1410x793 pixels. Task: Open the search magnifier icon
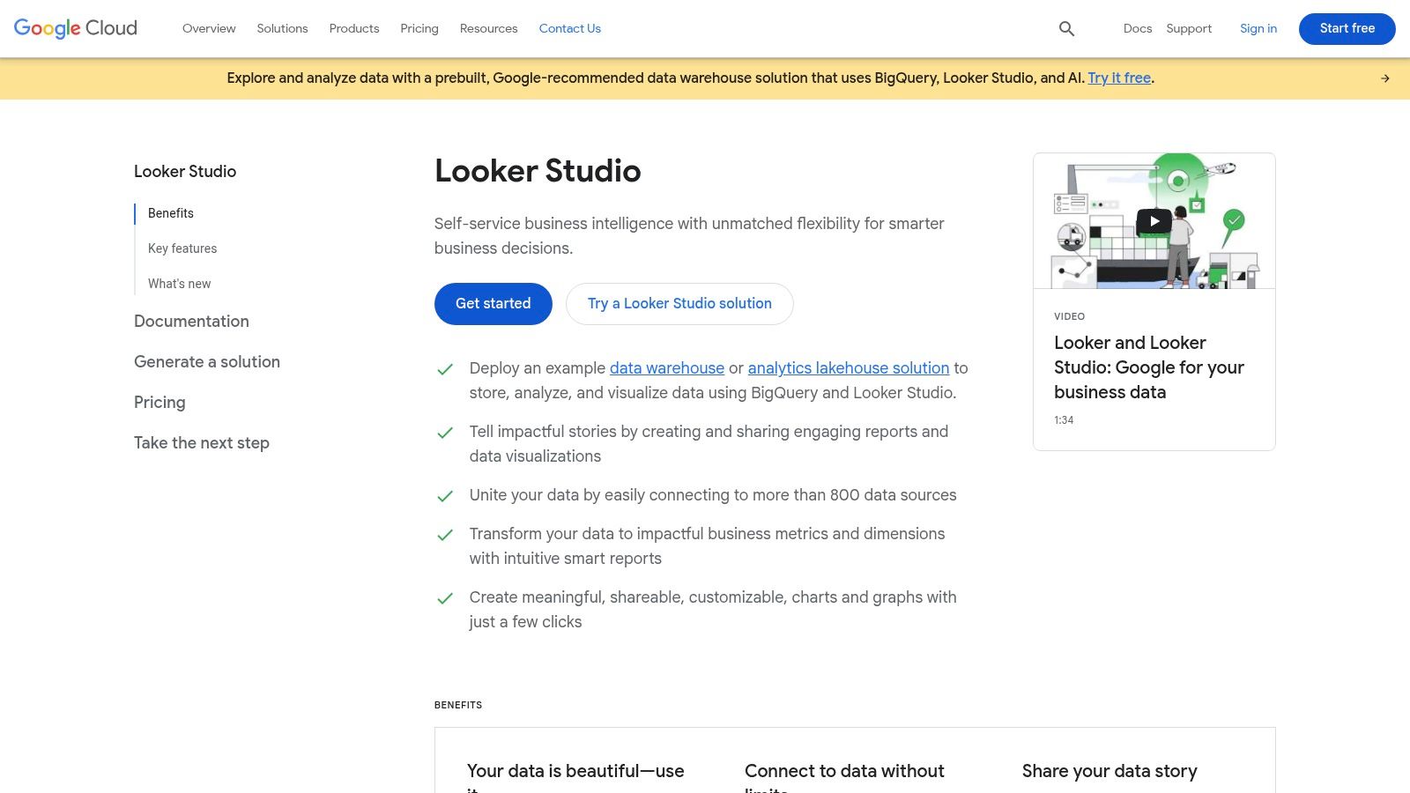point(1066,28)
